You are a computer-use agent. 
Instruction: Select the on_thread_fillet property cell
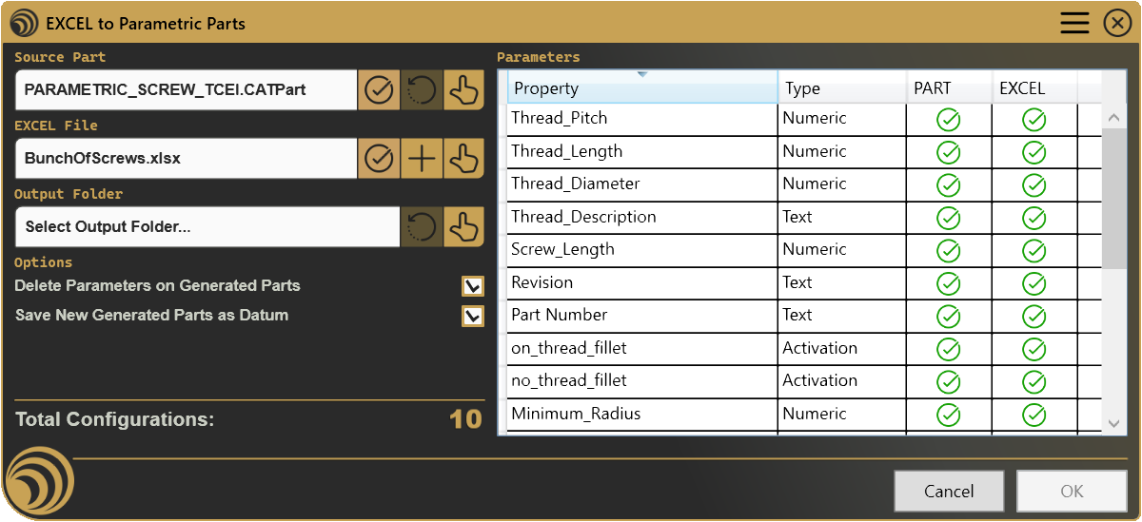642,349
